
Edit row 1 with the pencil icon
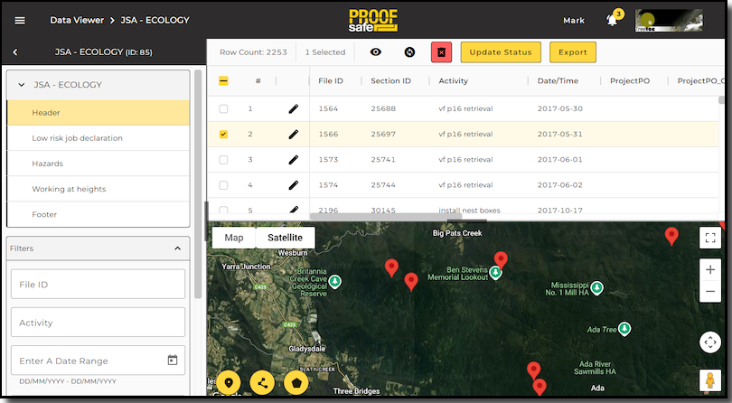pyautogui.click(x=293, y=108)
